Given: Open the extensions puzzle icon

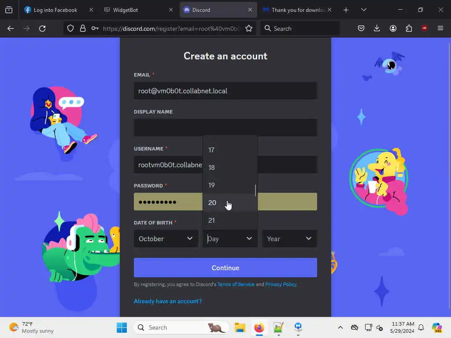Looking at the screenshot, I should tap(409, 29).
